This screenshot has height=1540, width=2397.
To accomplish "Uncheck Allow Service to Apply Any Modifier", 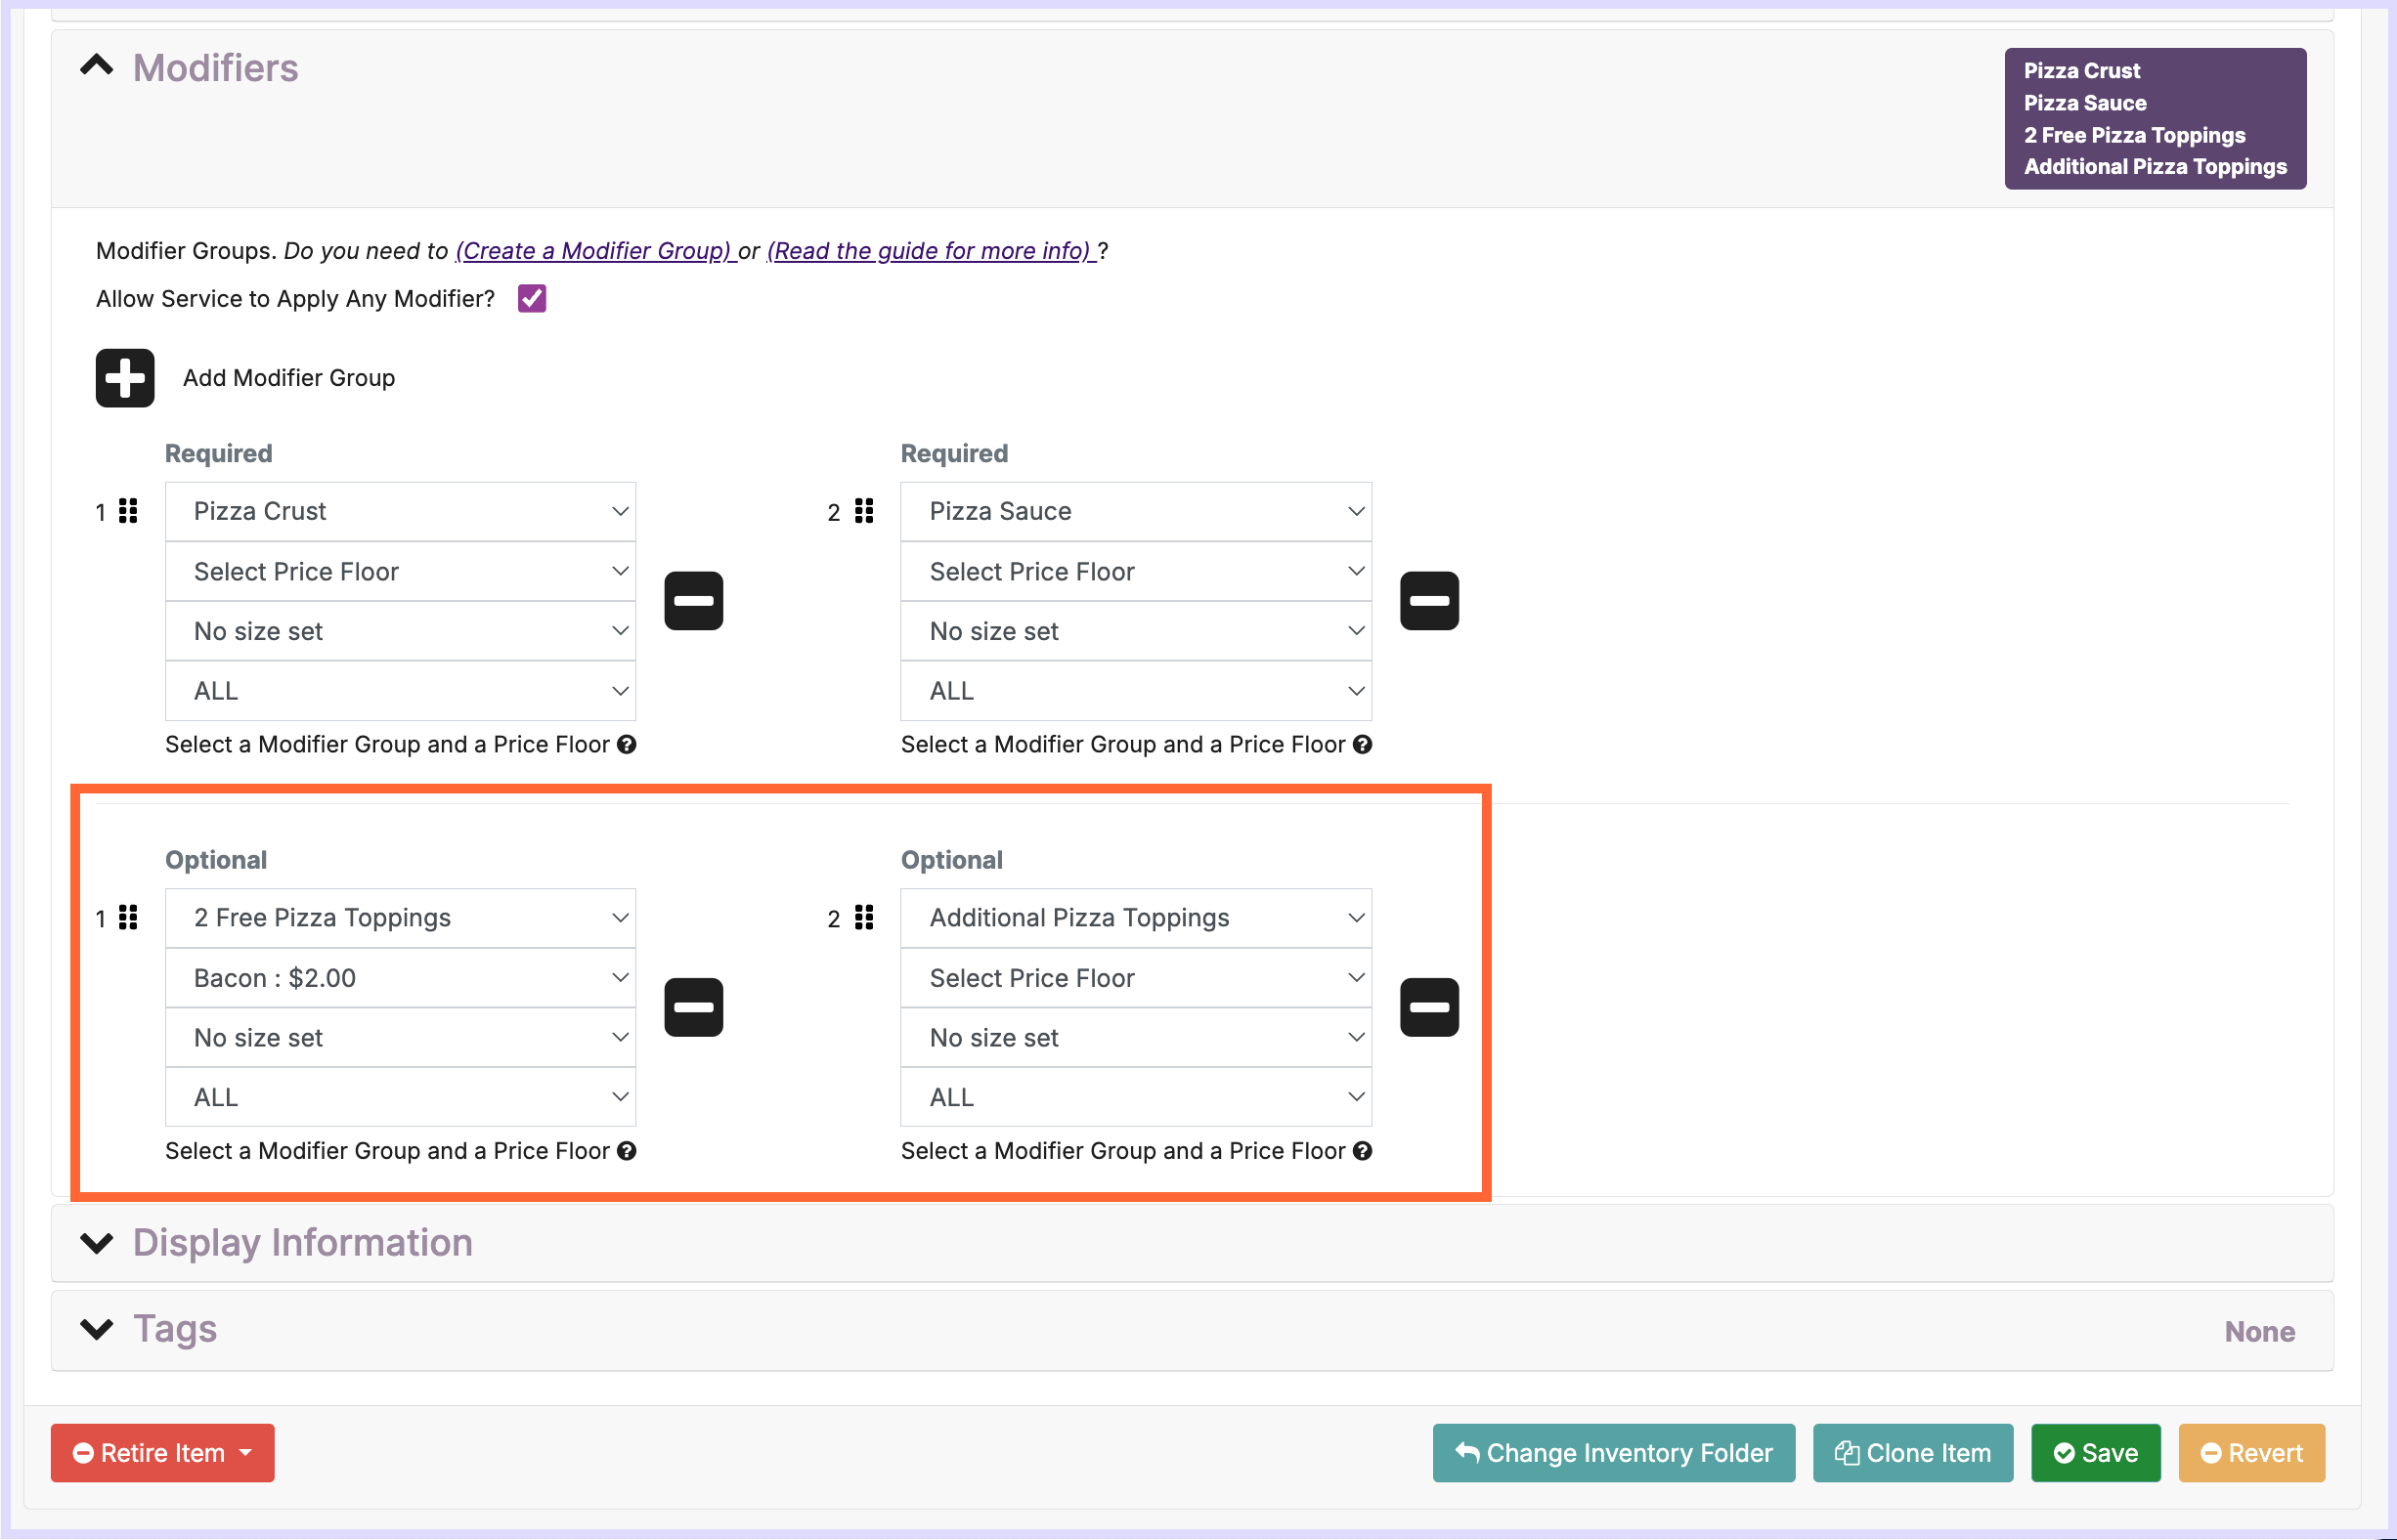I will click(532, 298).
